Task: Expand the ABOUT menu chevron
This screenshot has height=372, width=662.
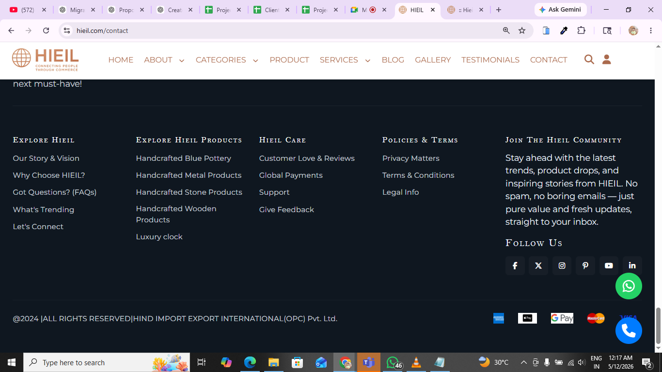Action: (x=182, y=61)
